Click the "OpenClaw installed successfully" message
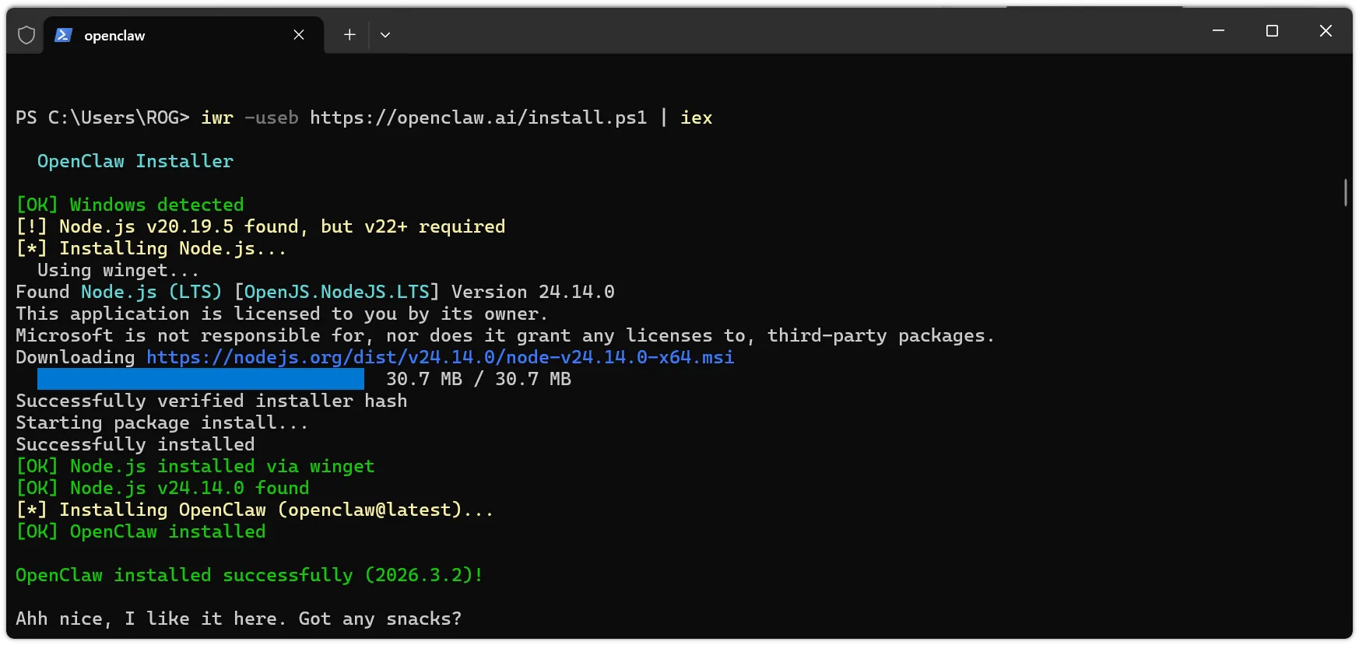The height and width of the screenshot is (645, 1359). pyautogui.click(x=249, y=575)
